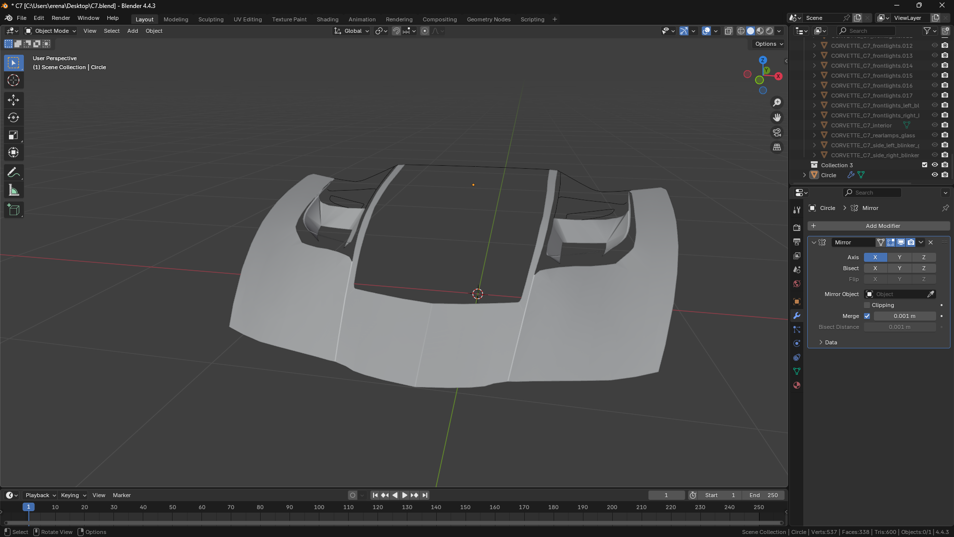Expand the Circle object in outliner
Screen dimensions: 954x537
(804, 175)
